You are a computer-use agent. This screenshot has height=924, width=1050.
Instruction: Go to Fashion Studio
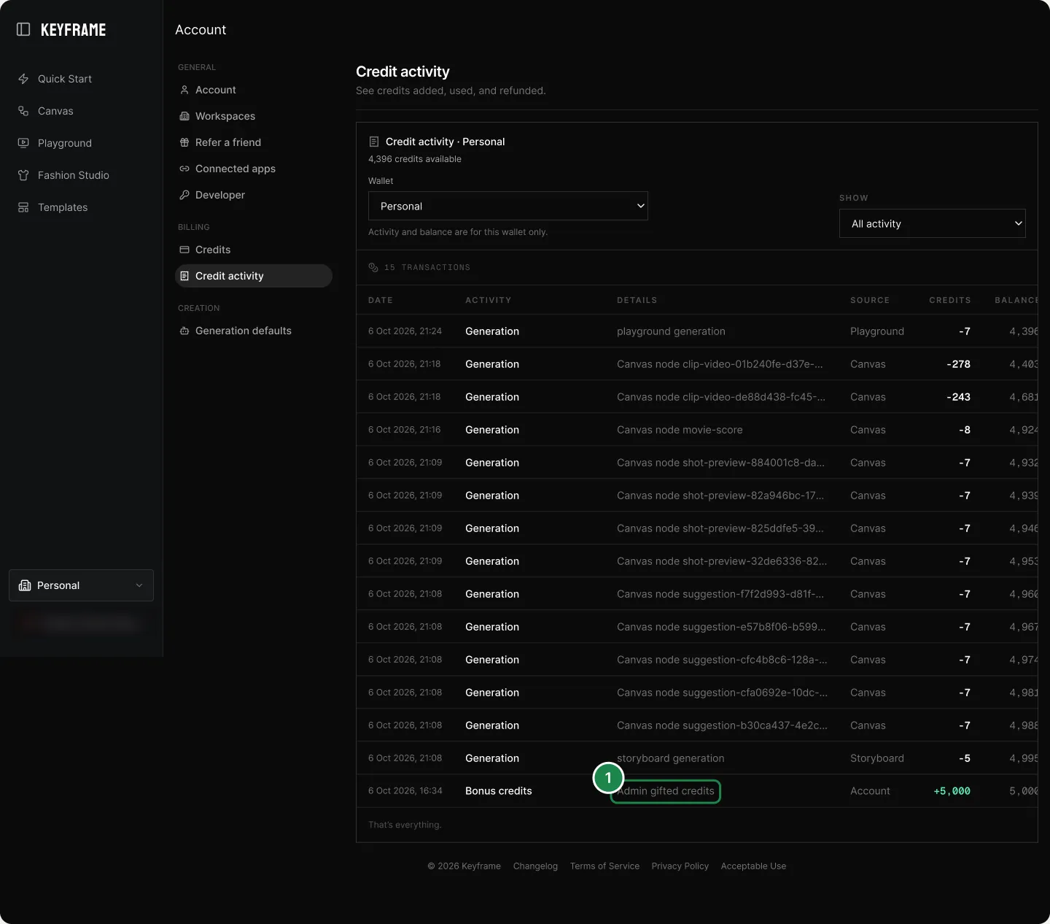coord(74,175)
